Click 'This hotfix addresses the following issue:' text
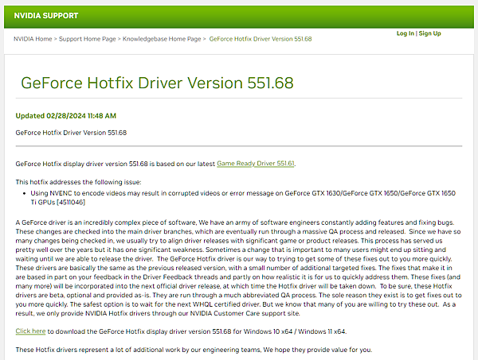The height and width of the screenshot is (360, 478). click(x=78, y=182)
